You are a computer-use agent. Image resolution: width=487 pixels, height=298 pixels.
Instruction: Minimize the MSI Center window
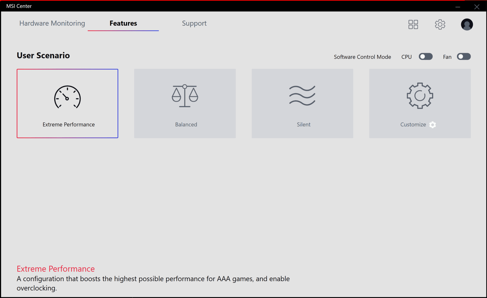tap(458, 7)
